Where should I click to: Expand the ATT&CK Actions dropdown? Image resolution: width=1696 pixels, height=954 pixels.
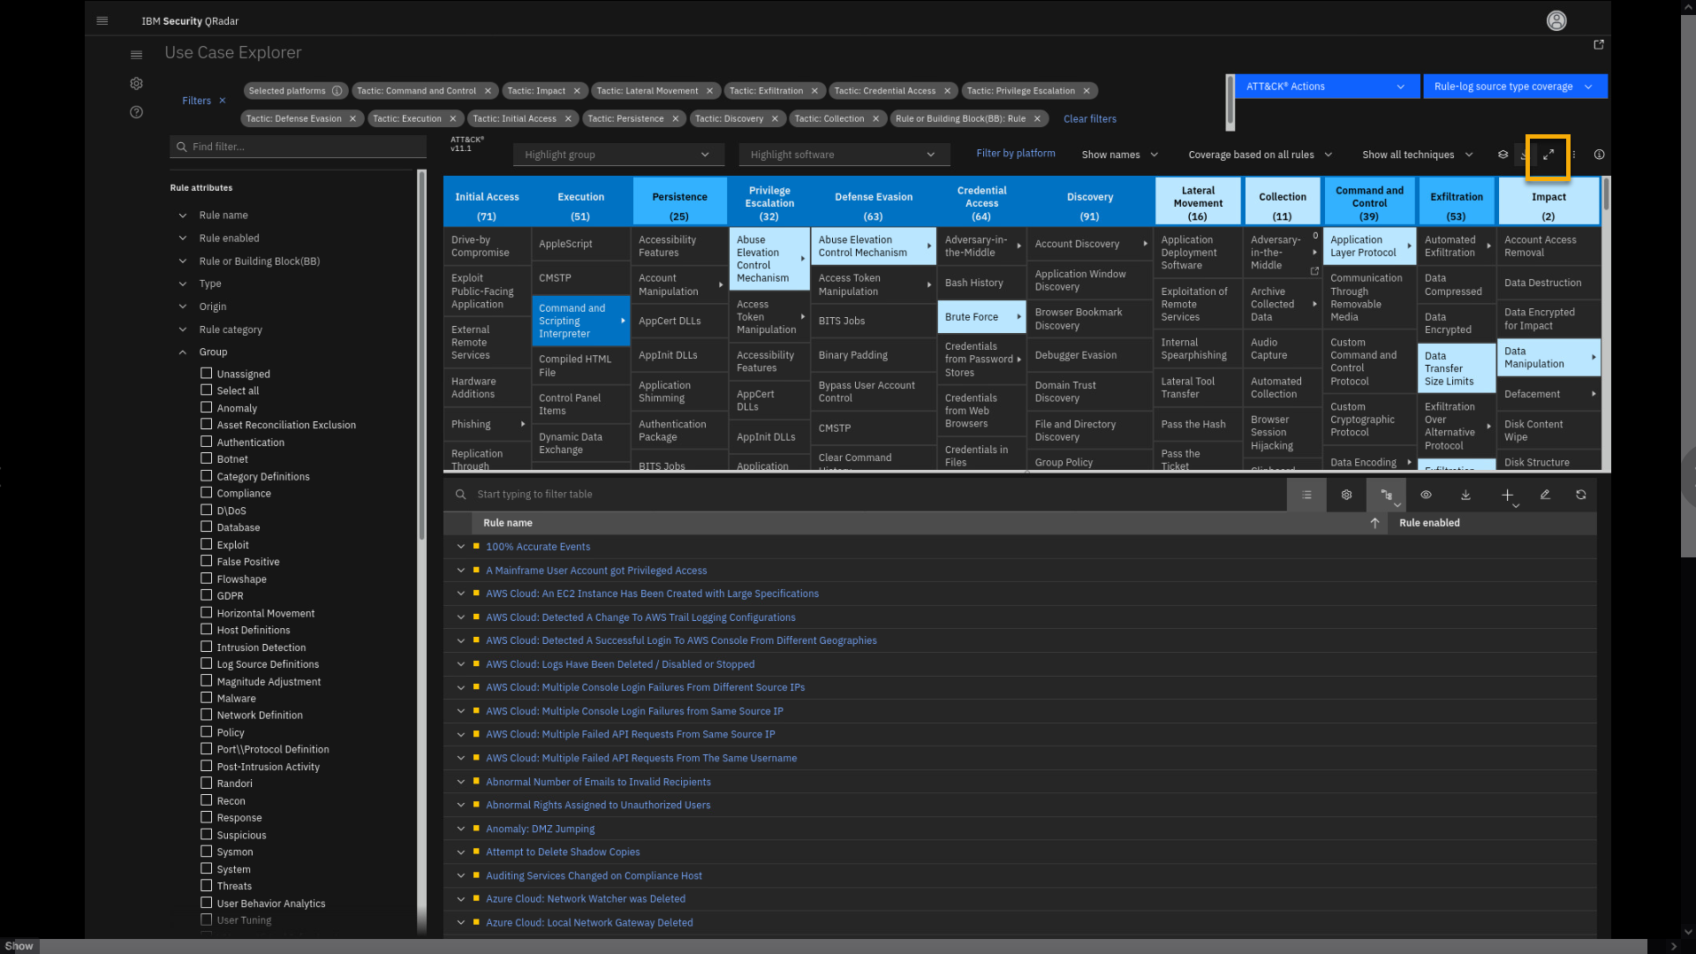pyautogui.click(x=1323, y=87)
